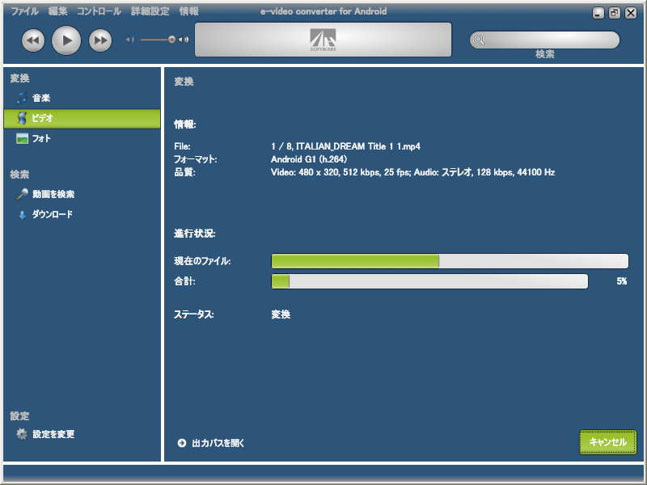
Task: Open 設定を変更 settings
Action: pos(53,434)
